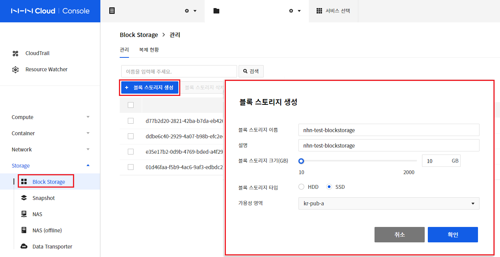Click the ID text e35e17b2-0d9b-4769-bded

[184, 151]
